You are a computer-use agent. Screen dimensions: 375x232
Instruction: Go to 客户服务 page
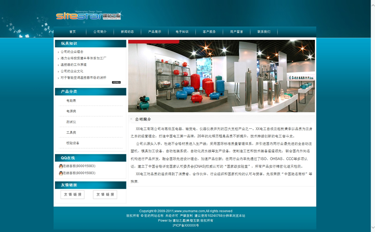tap(209, 32)
